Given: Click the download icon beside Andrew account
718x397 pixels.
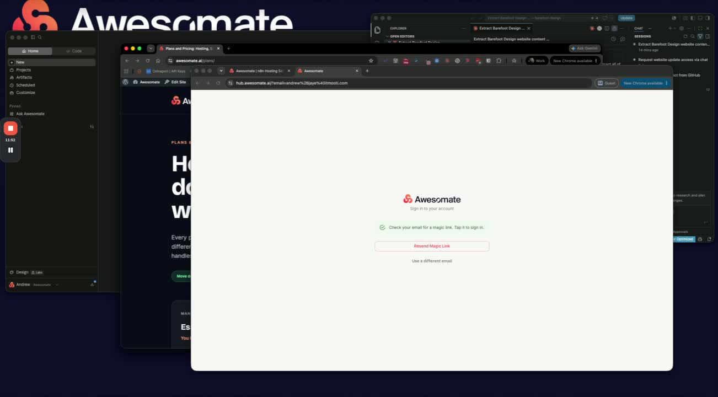Looking at the screenshot, I should coord(92,285).
